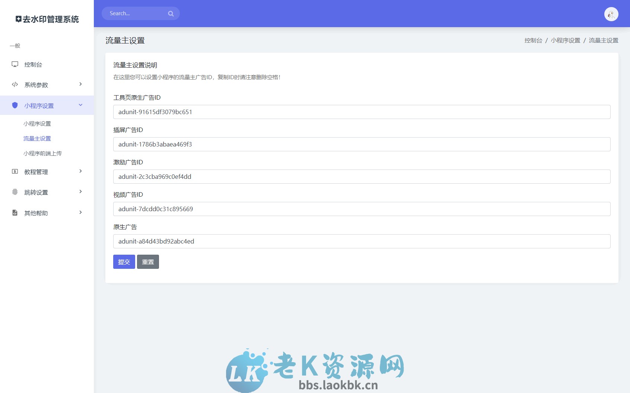630x393 pixels.
Task: Open 控制台 from the breadcrumb
Action: (x=533, y=40)
